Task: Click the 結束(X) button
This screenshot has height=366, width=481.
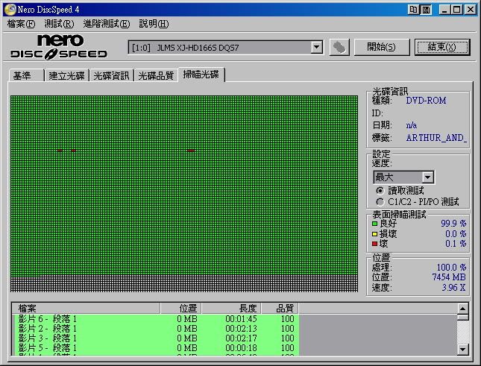Action: 442,47
